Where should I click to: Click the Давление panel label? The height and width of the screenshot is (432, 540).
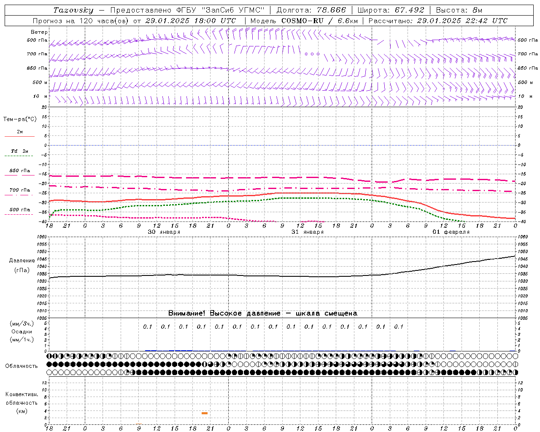click(x=22, y=261)
